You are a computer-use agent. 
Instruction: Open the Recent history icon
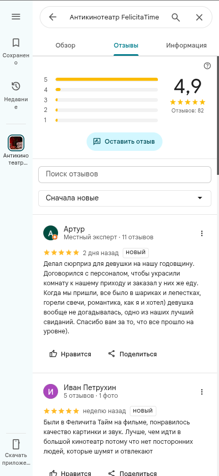pyautogui.click(x=16, y=86)
